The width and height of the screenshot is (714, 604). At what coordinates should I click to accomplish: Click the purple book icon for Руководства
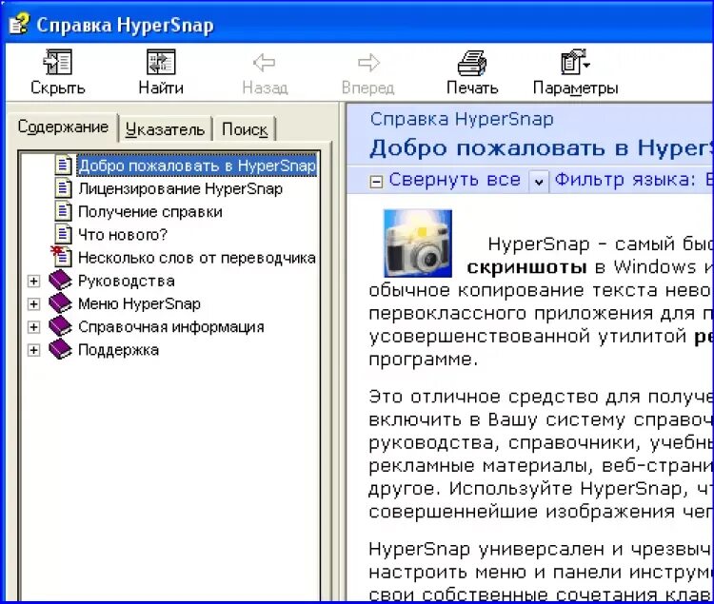point(60,281)
